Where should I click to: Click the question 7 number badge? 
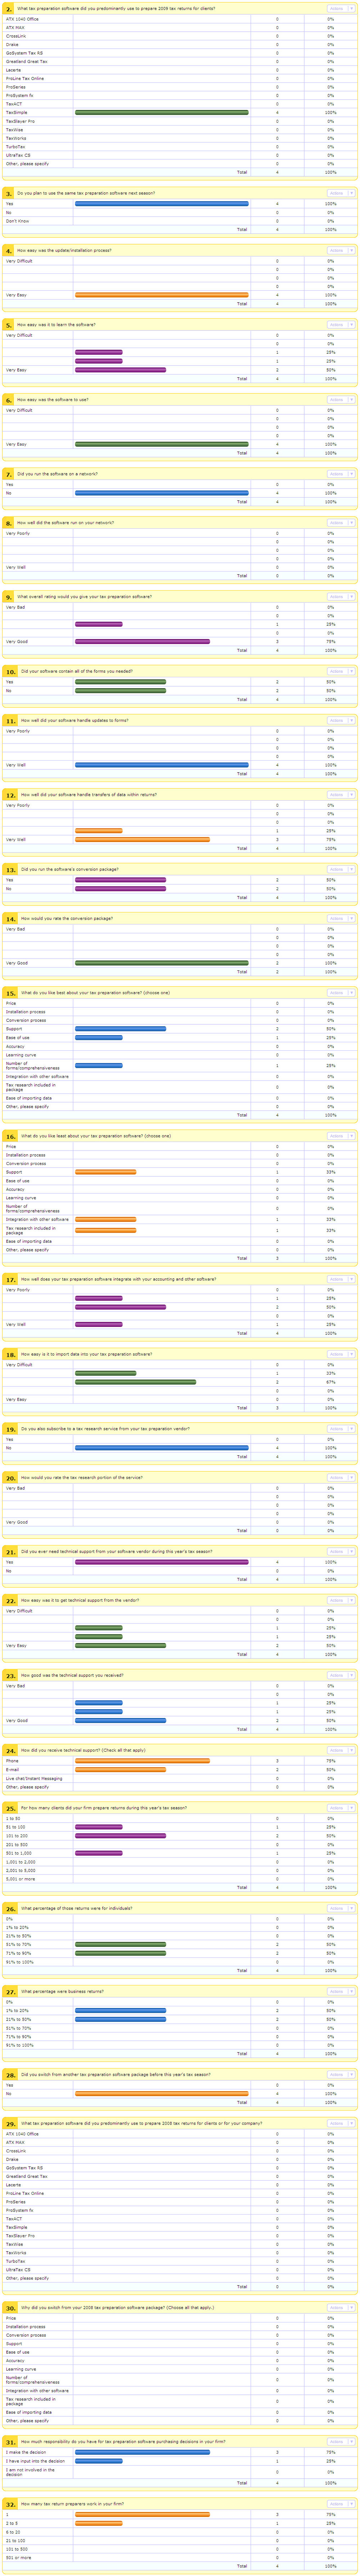tap(9, 474)
